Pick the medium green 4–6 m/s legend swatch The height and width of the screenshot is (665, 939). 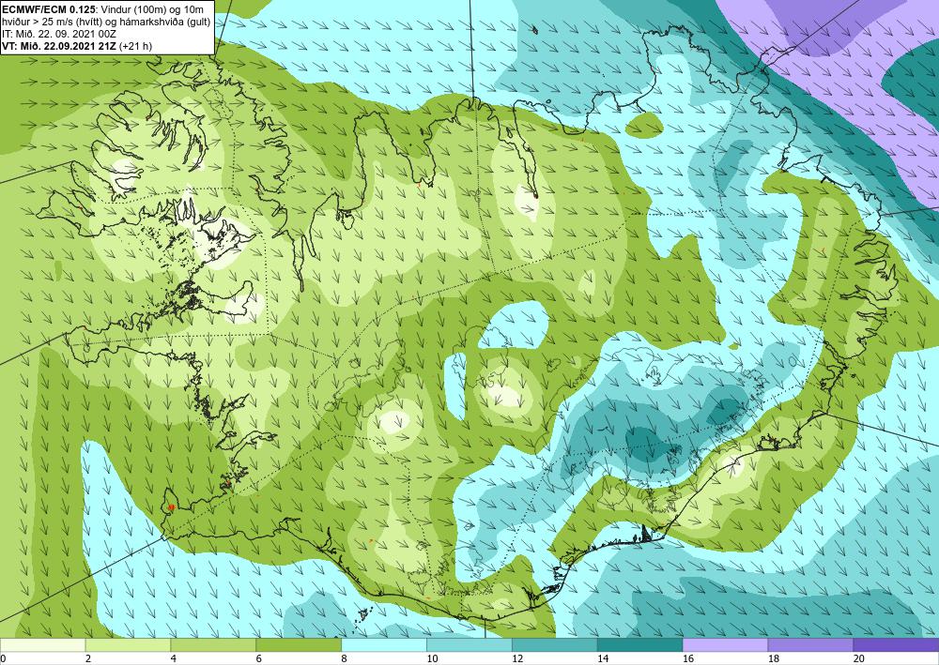pos(213,644)
